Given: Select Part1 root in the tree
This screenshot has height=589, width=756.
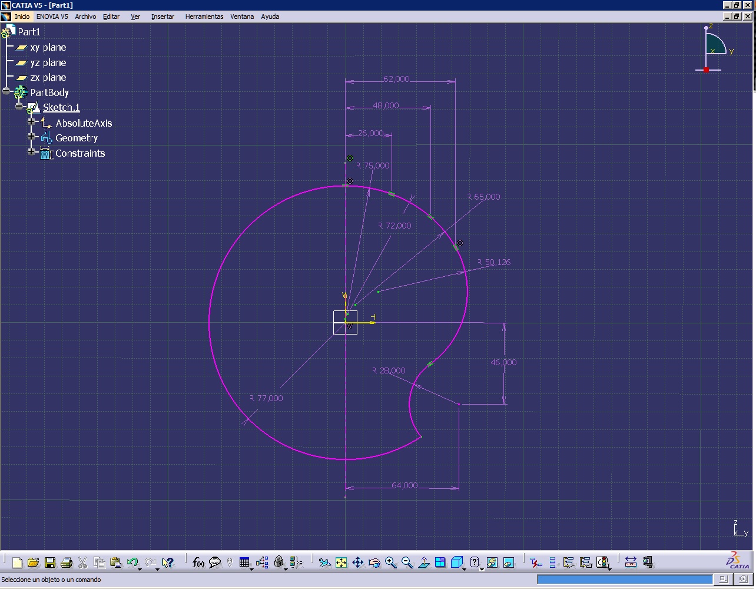Looking at the screenshot, I should click(x=29, y=32).
